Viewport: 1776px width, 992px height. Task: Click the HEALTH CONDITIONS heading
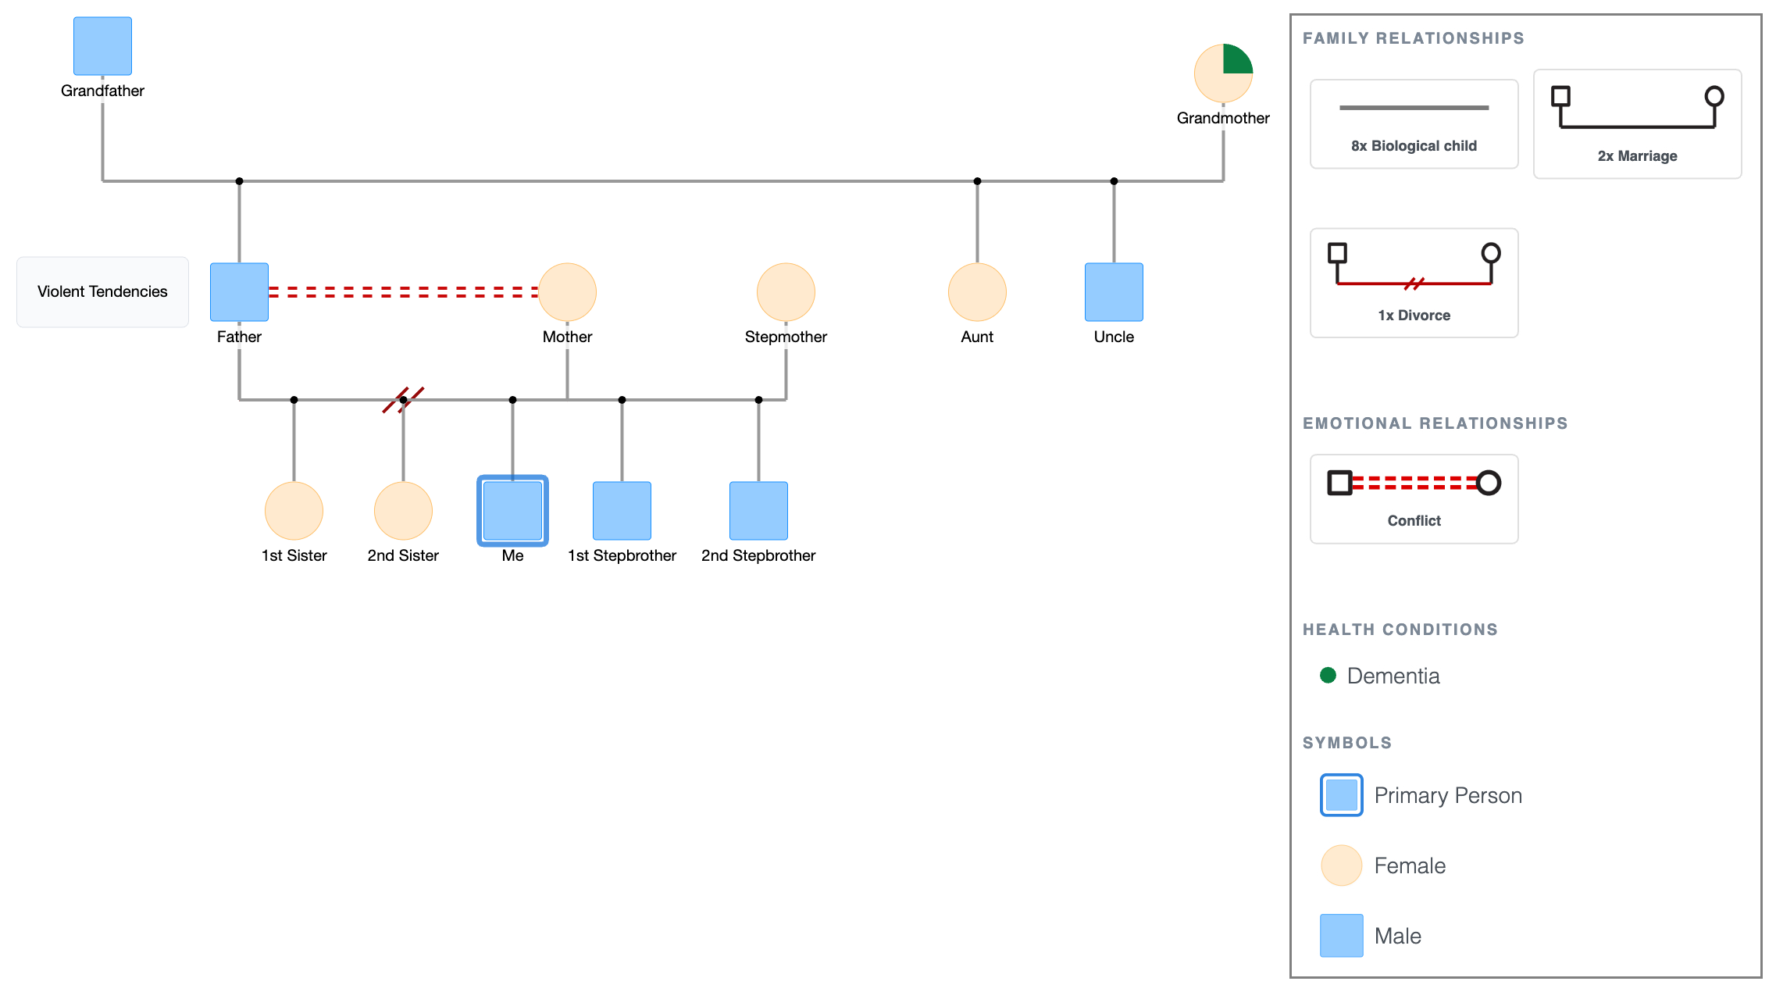point(1400,630)
